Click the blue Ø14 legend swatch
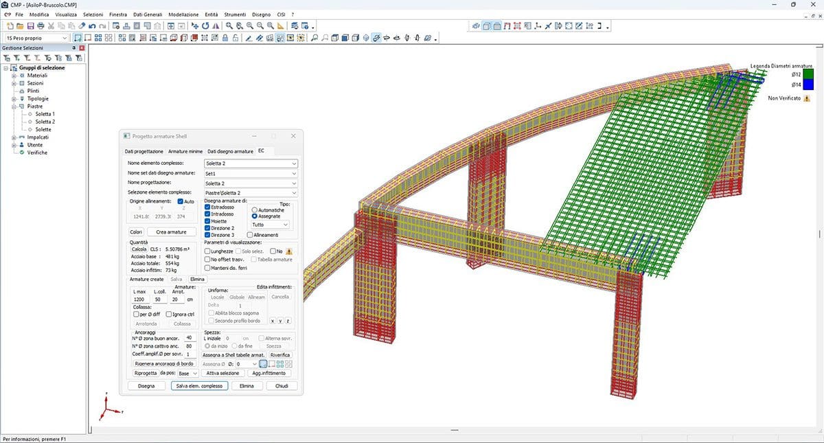 [x=809, y=84]
